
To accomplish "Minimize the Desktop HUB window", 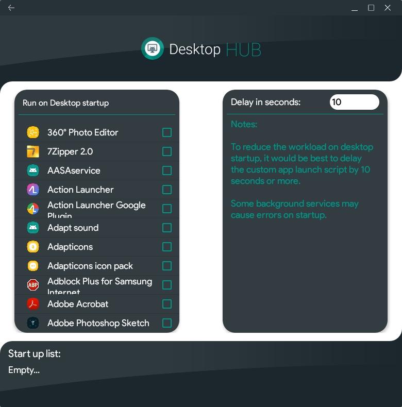I will tap(355, 9).
